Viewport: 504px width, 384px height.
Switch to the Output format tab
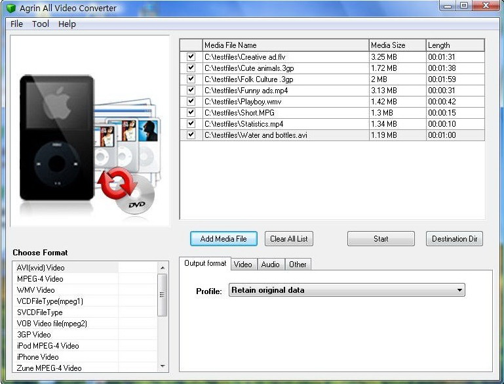(205, 263)
